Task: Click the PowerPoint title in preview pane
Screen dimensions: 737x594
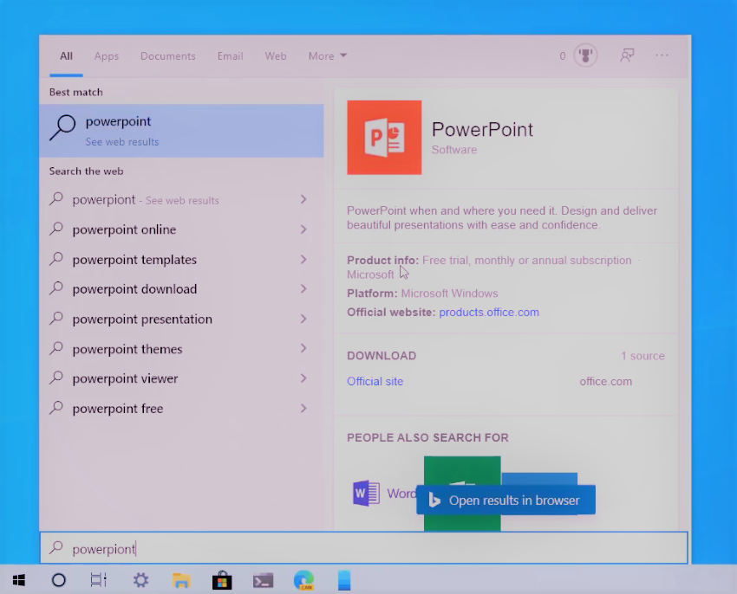Action: point(482,130)
